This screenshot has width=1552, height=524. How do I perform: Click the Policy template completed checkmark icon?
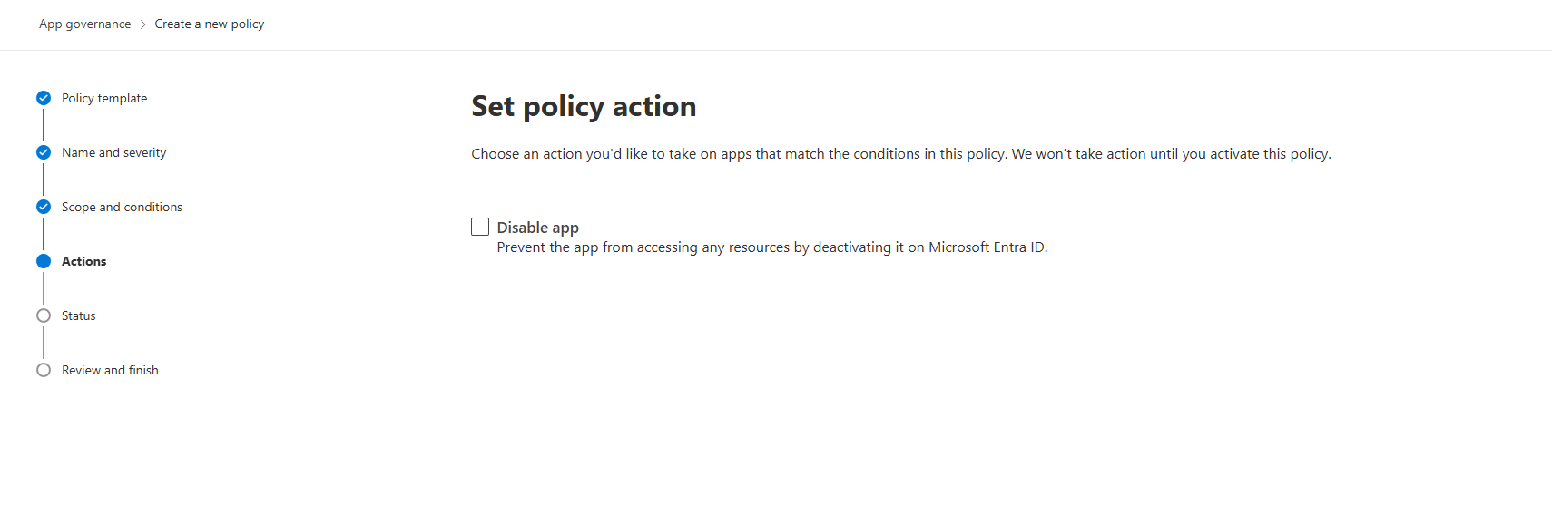pos(44,98)
